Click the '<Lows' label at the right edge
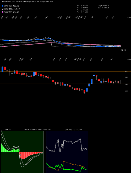Image resolution: width=131 pixels, height=173 pixels. (x=129, y=59)
